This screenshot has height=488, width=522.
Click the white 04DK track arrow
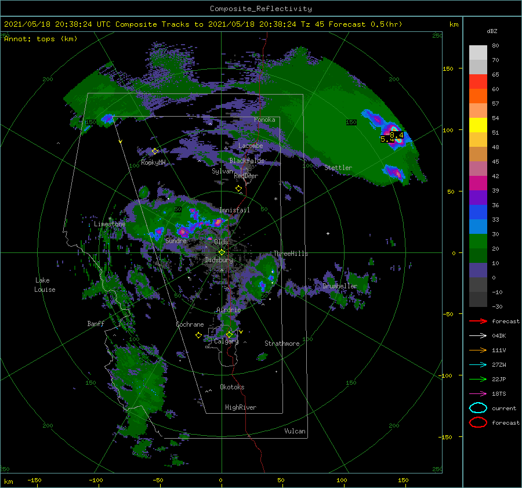(478, 335)
